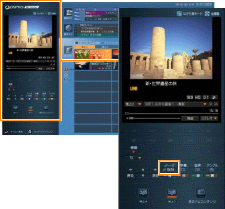Click ホームへ戻る in the main window
Viewport: 225px width, 209px height.
point(14,132)
